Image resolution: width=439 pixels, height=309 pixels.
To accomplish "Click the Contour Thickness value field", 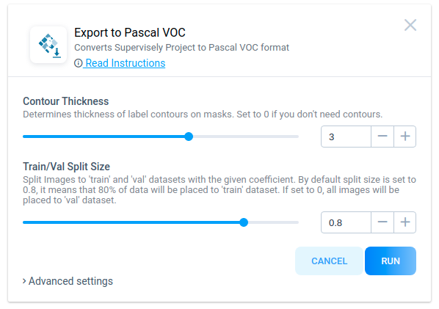I will 346,137.
